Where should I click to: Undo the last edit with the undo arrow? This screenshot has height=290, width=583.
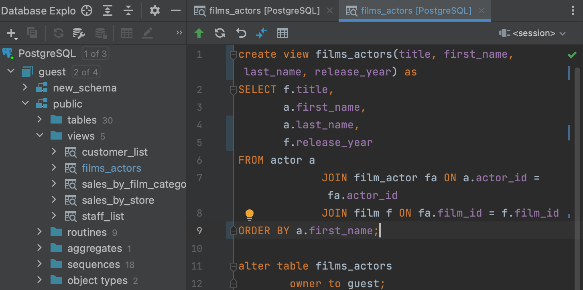241,33
